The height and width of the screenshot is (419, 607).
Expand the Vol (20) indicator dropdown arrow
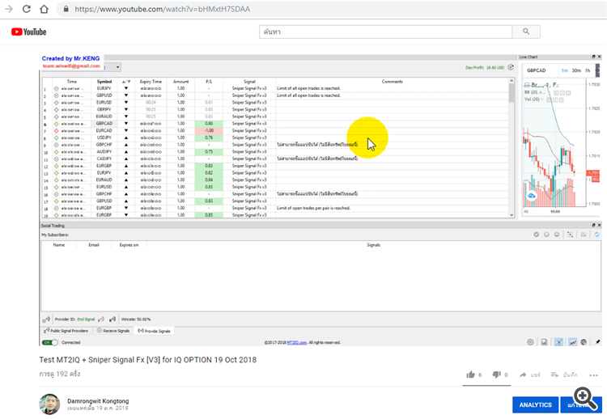pyautogui.click(x=542, y=99)
